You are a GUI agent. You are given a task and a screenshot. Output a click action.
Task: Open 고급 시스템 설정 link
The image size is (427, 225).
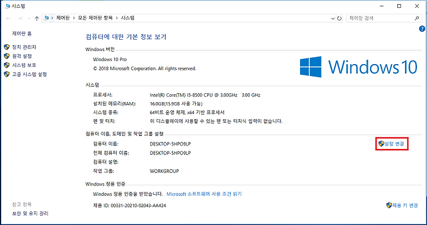(30, 74)
